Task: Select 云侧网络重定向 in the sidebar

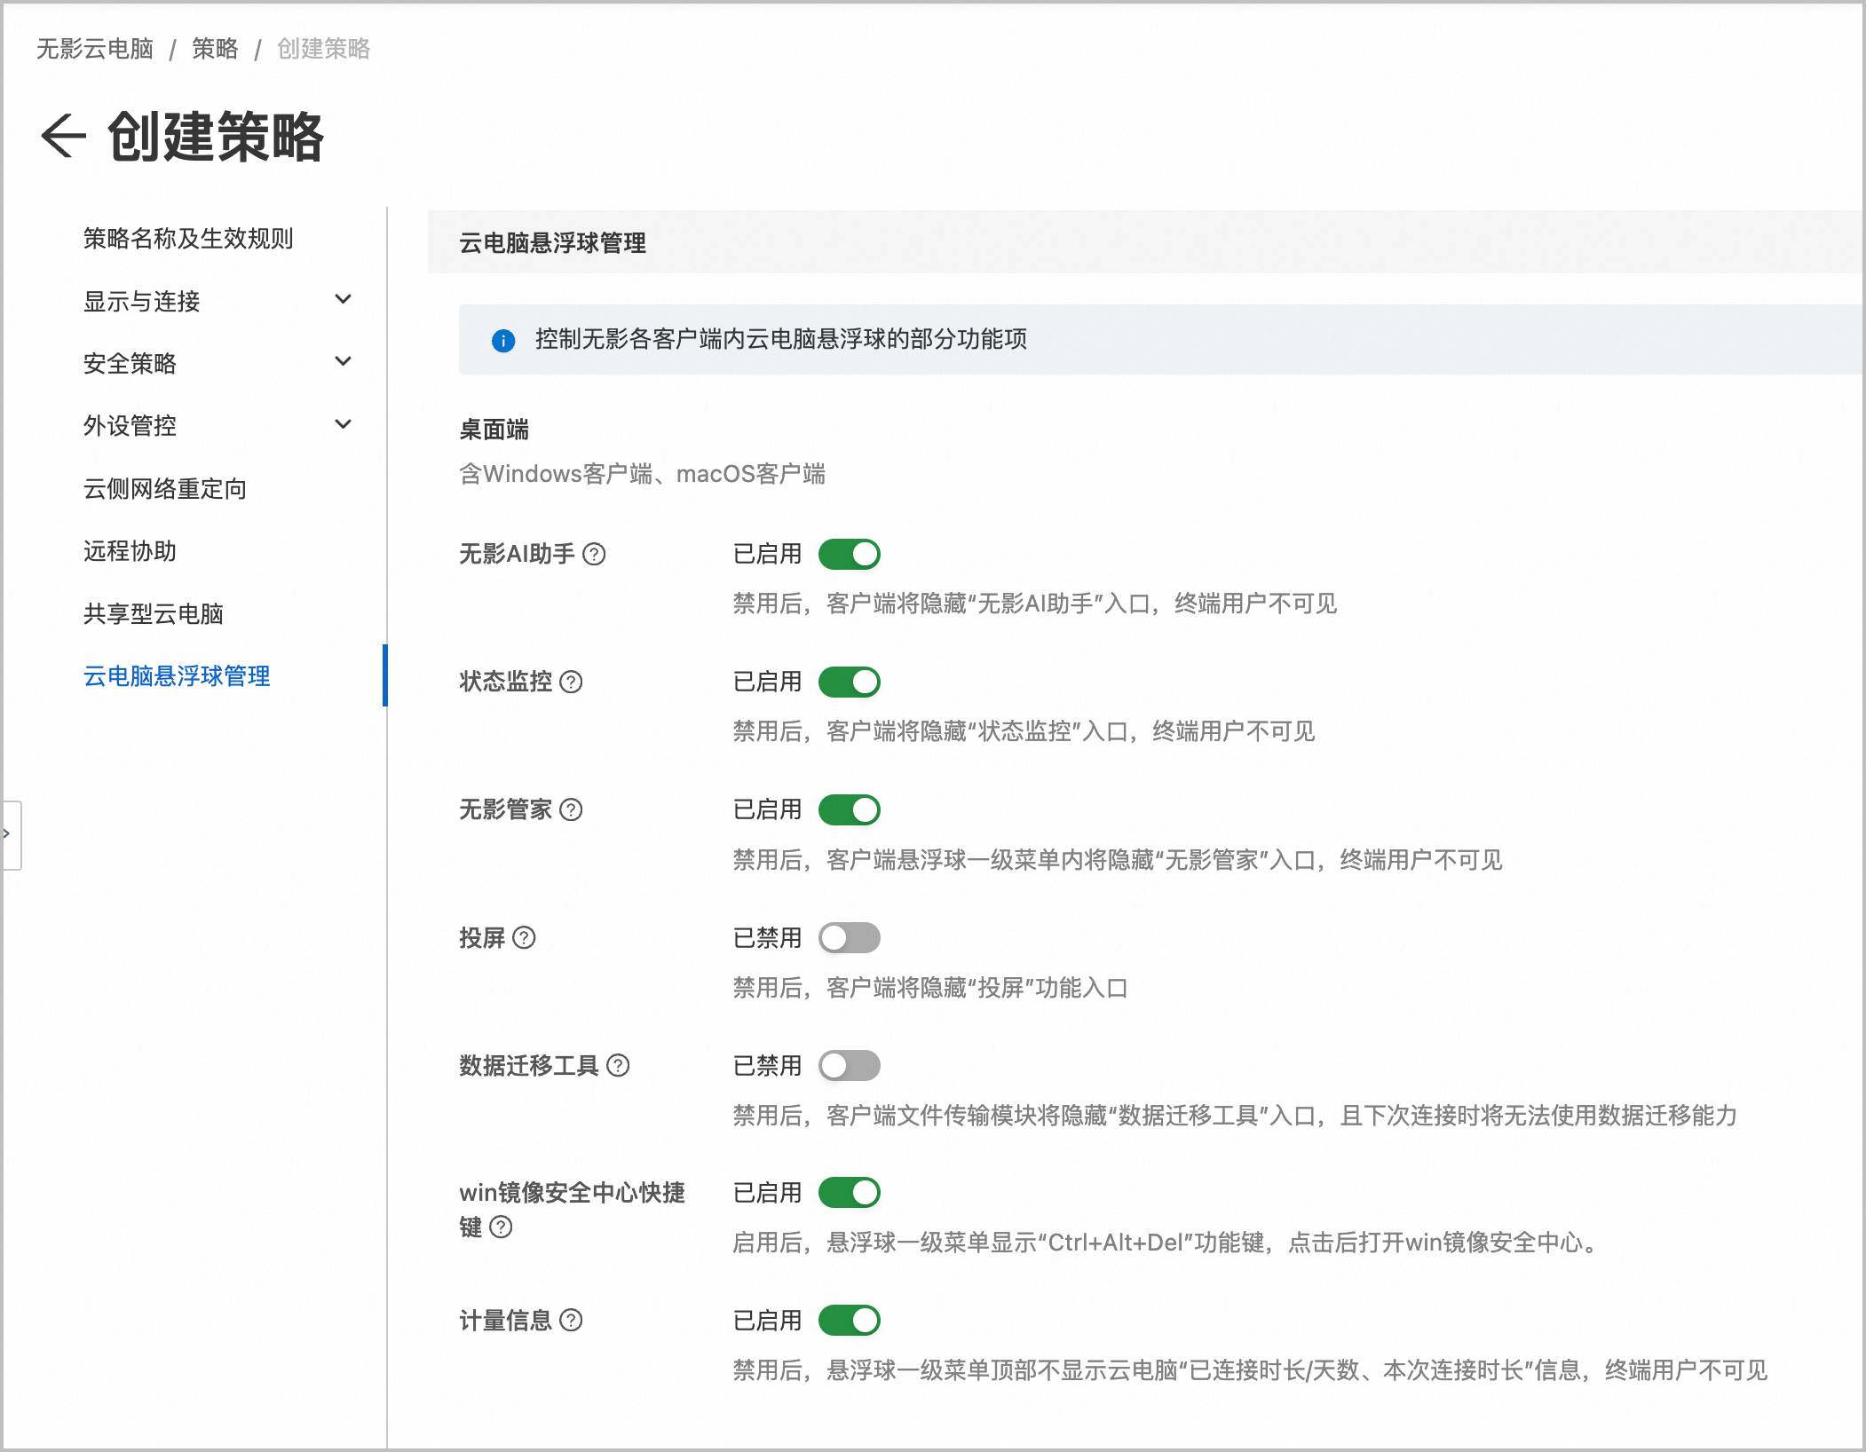Action: tap(165, 489)
